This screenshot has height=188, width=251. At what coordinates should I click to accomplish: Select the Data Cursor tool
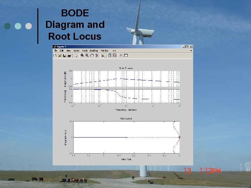(104, 55)
